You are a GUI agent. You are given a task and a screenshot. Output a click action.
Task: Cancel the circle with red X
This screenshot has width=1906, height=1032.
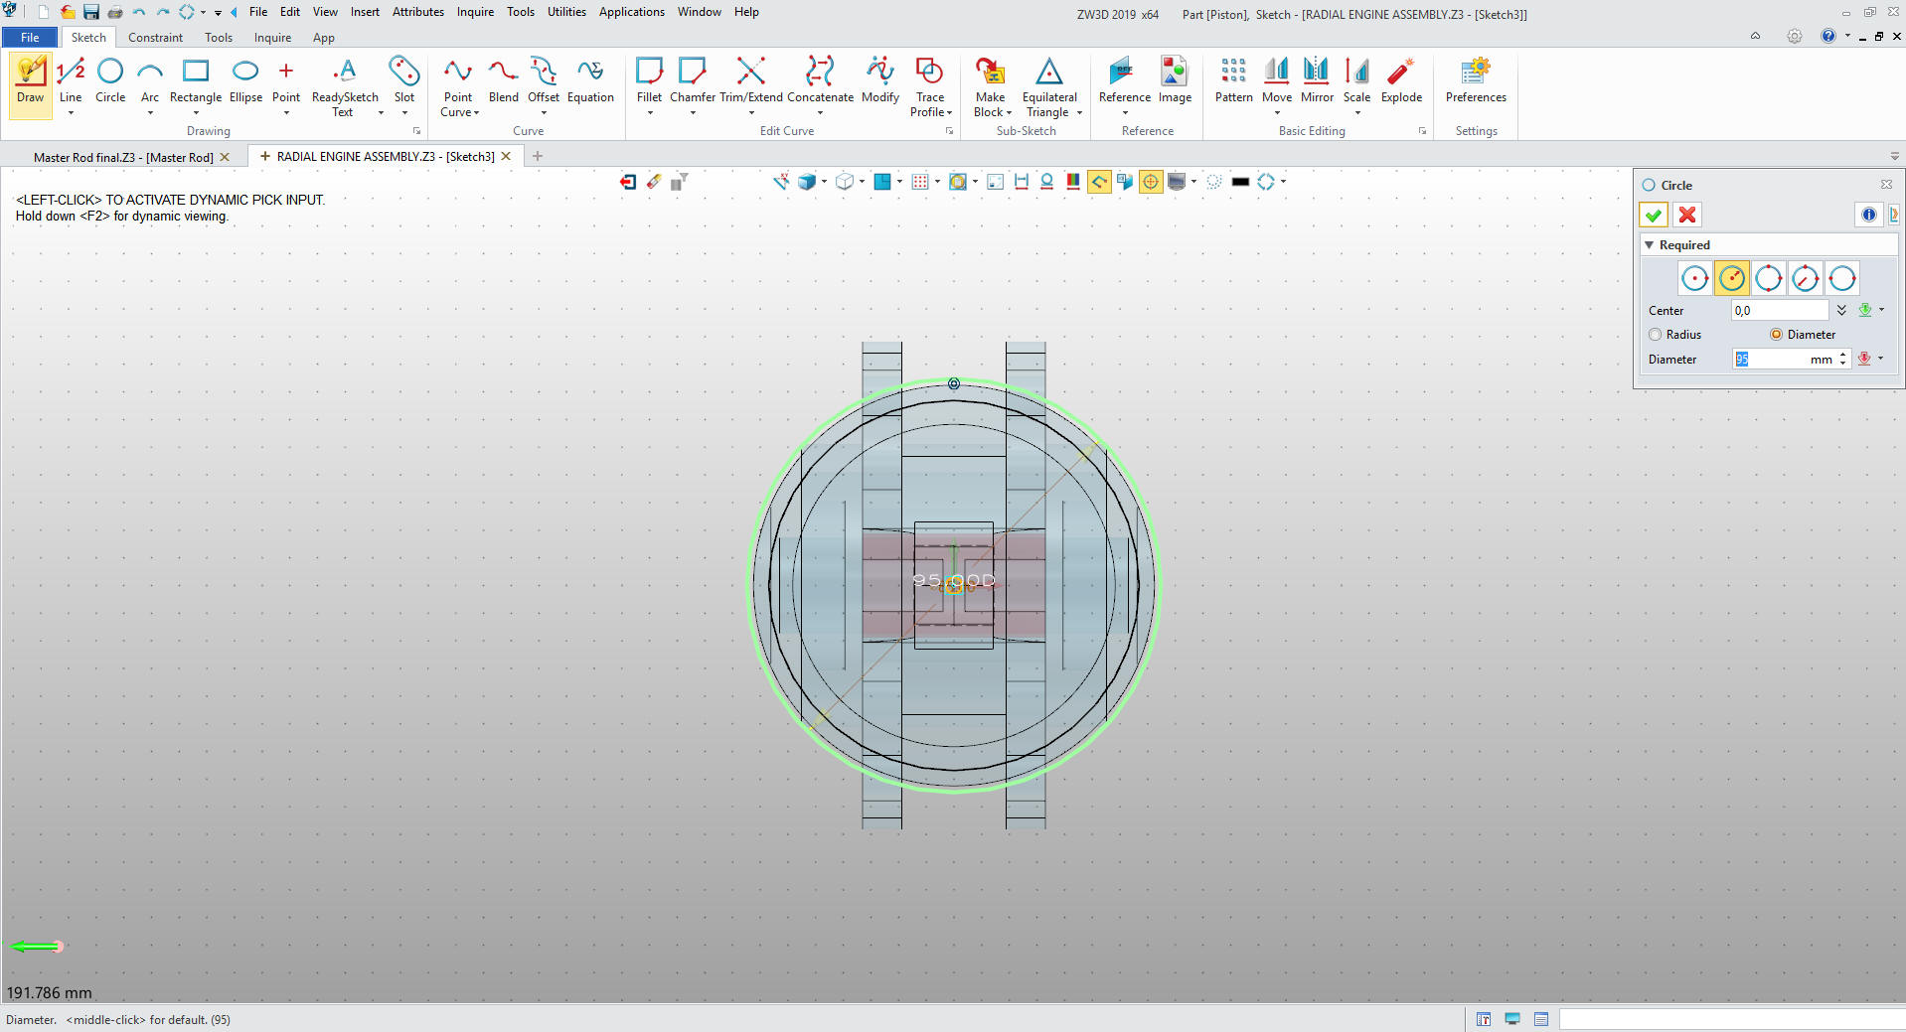1687,216
